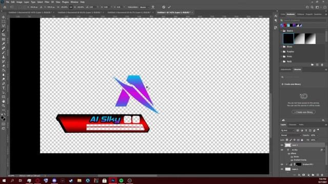Hide the Al Slky text layer eye

[282, 150]
